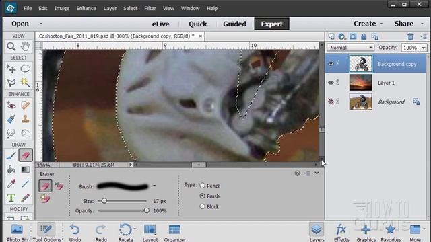Select the Magic Wand tool

click(x=25, y=82)
